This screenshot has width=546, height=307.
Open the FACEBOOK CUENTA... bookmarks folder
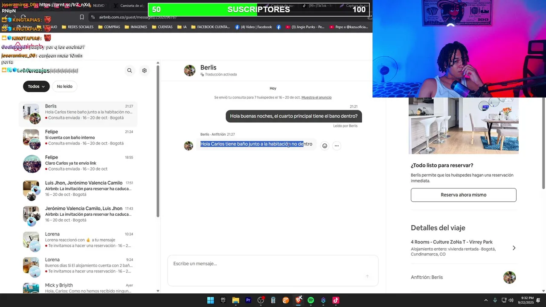211,27
